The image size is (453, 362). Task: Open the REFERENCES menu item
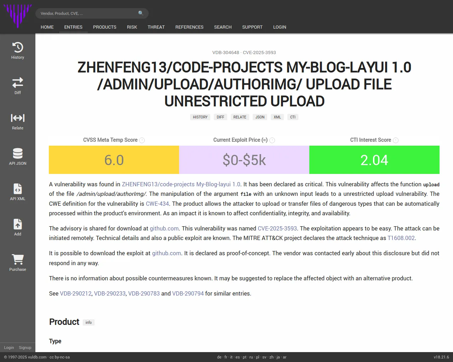pos(189,27)
